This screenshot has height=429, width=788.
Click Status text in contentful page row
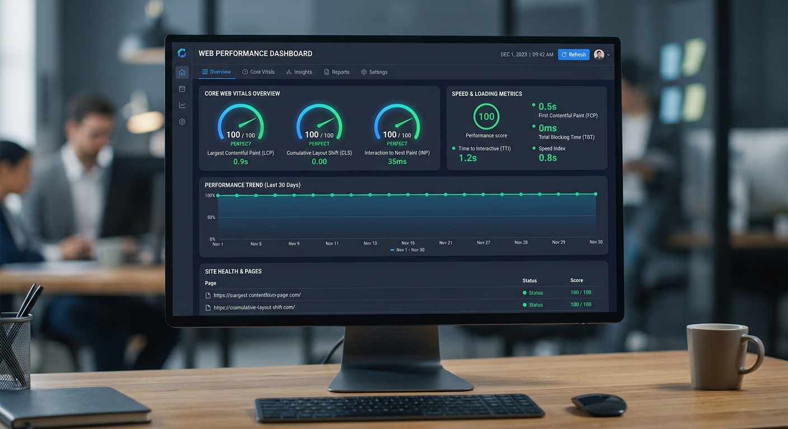(536, 293)
